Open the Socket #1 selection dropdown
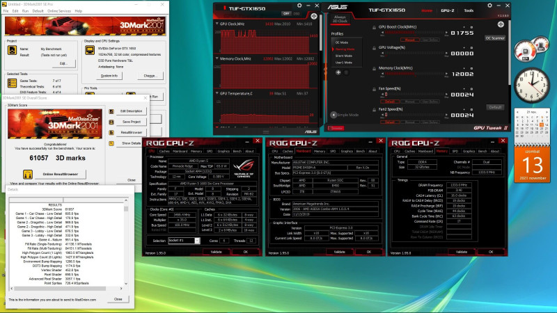This screenshot has height=313, width=557. (197, 241)
